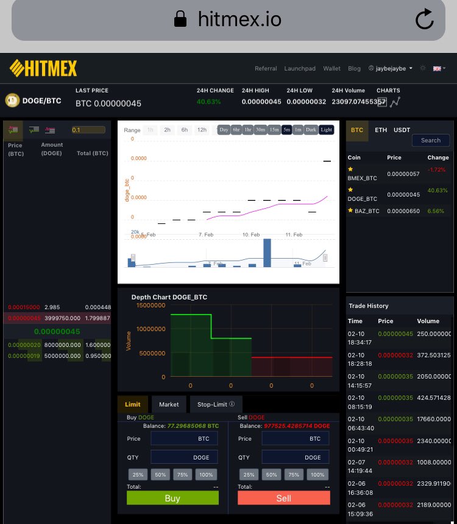Click the star next to DOGE_BTC
The width and height of the screenshot is (457, 524).
pyautogui.click(x=350, y=189)
